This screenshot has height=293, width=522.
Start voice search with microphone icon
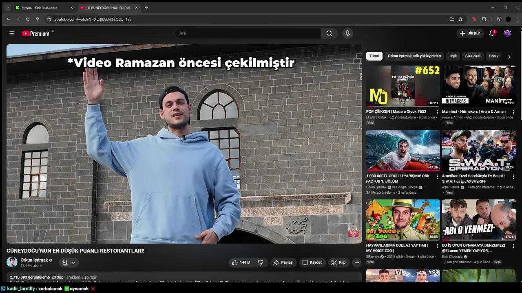347,33
